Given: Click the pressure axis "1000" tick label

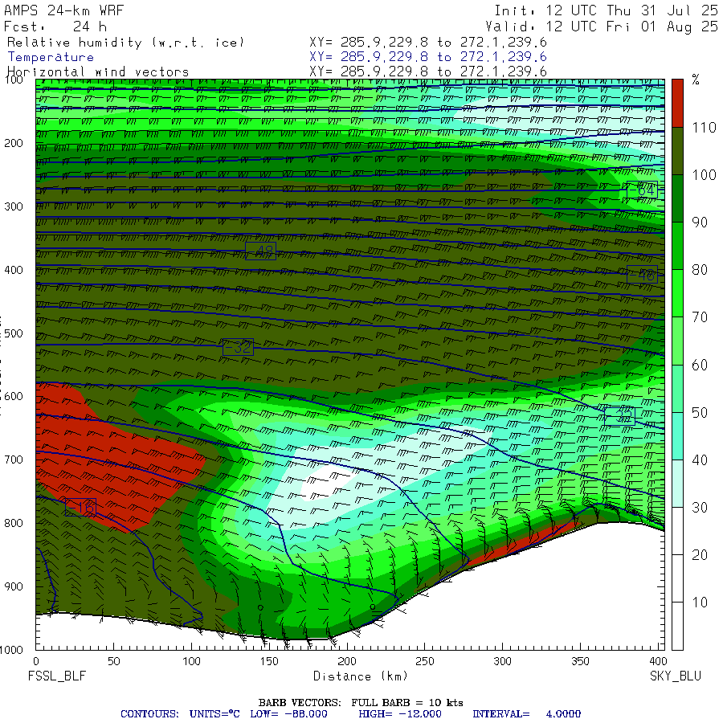Looking at the screenshot, I should click(x=11, y=650).
